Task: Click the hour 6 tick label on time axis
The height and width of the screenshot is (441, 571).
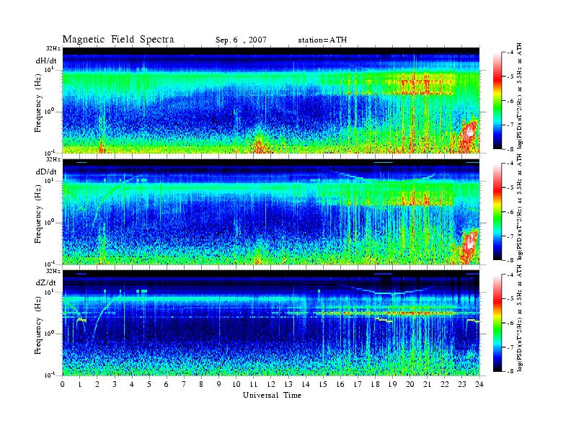Action: [x=167, y=385]
